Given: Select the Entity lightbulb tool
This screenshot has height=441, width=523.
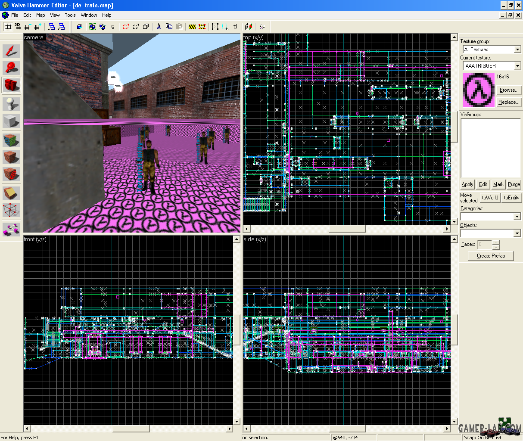Looking at the screenshot, I should tap(11, 103).
